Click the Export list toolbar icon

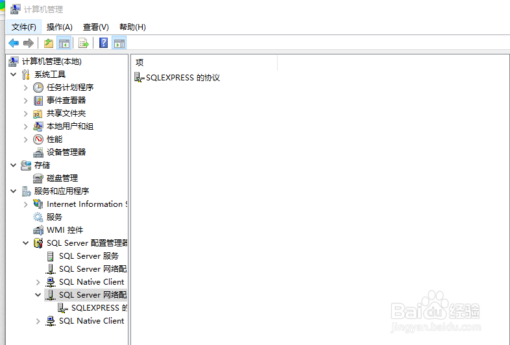tap(84, 43)
